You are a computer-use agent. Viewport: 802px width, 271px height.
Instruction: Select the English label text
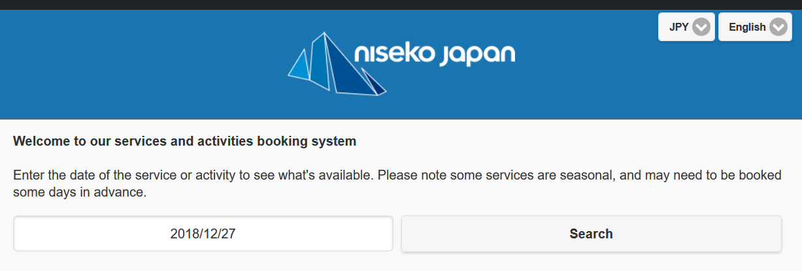pos(747,27)
